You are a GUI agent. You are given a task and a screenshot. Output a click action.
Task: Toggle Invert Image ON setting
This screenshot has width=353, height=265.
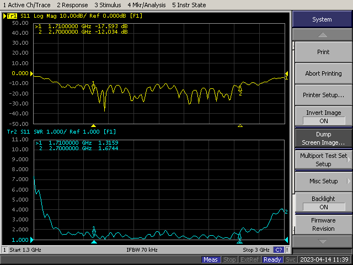(x=323, y=116)
